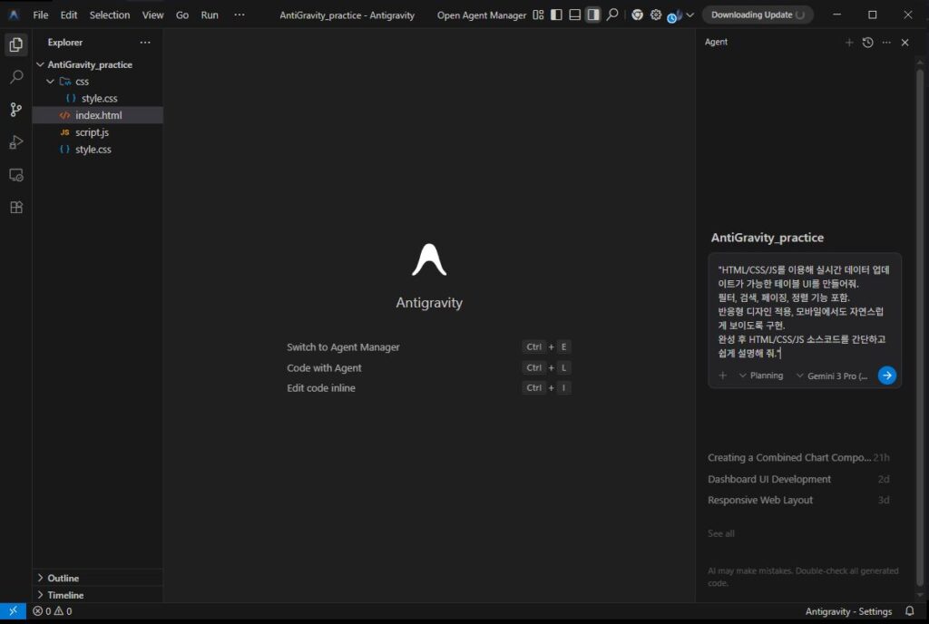This screenshot has height=624, width=929.
Task: Open the Go menu
Action: 182,15
